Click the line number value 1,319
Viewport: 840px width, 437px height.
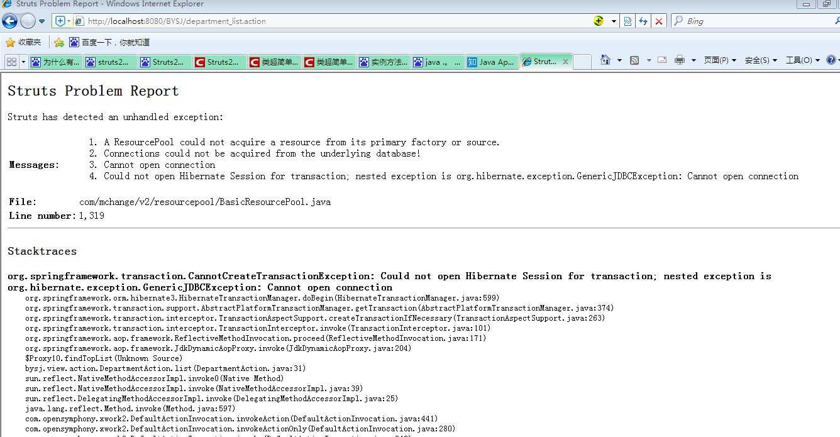click(91, 216)
